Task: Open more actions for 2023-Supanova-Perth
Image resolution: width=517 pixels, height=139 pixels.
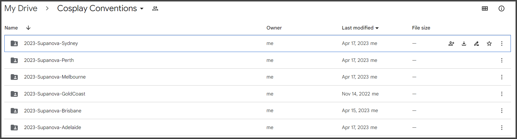Action: (x=502, y=60)
